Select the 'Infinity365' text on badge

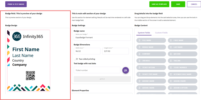click(x=33, y=37)
